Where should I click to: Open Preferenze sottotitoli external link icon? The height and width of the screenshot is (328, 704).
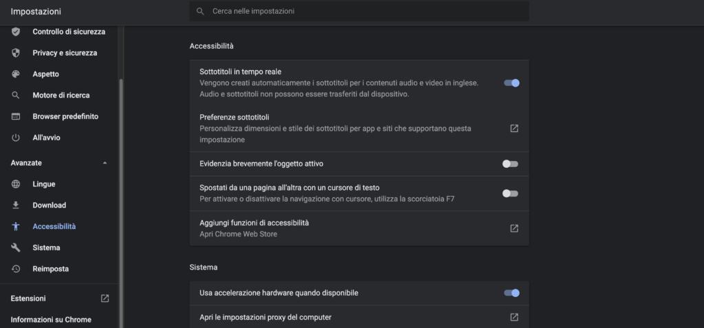514,129
